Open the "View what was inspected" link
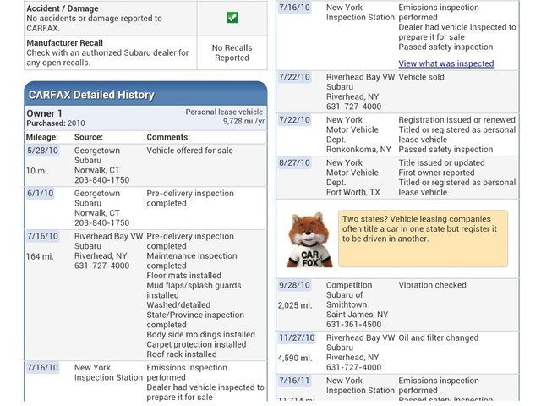This screenshot has height=406, width=541. [445, 63]
